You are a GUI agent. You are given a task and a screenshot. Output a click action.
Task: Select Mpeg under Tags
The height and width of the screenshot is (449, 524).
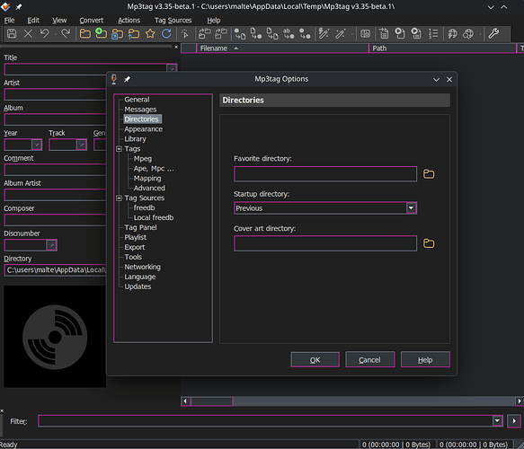pos(143,159)
